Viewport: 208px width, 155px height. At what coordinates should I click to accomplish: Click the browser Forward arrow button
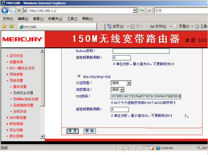[x=13, y=11]
